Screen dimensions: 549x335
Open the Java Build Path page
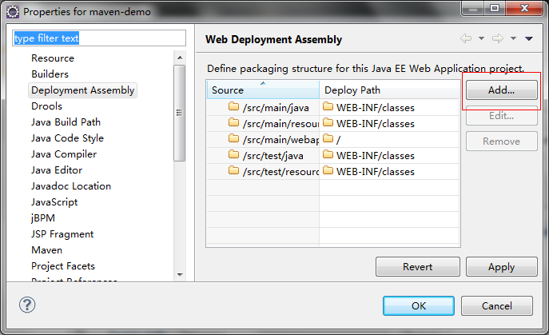coord(66,122)
